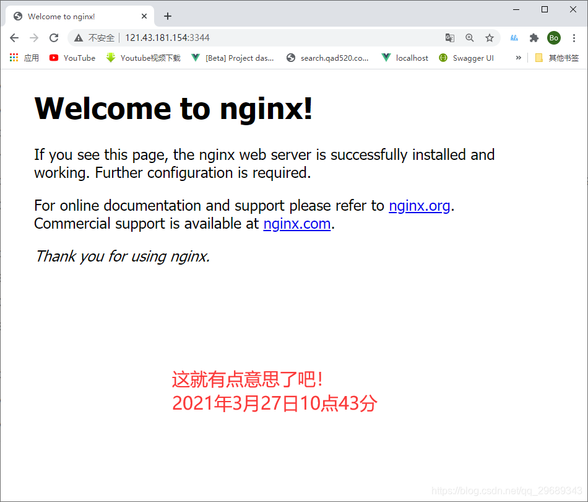Viewport: 588px width, 502px height.
Task: Close the Chrome window
Action: click(x=573, y=9)
